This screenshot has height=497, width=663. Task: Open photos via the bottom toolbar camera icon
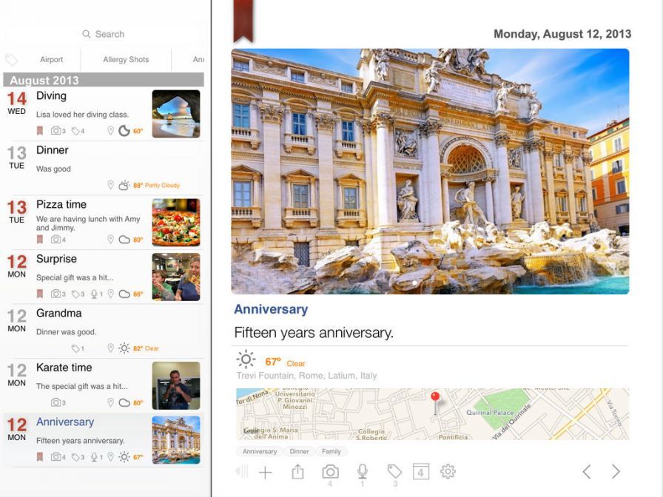click(330, 472)
